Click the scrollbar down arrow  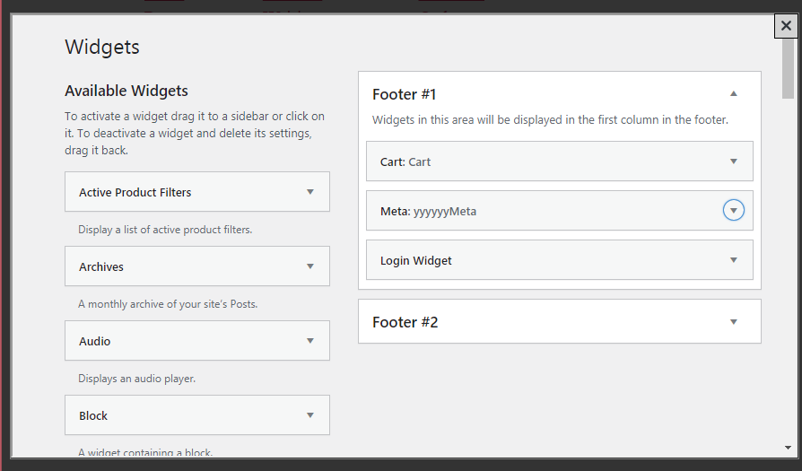[x=787, y=447]
